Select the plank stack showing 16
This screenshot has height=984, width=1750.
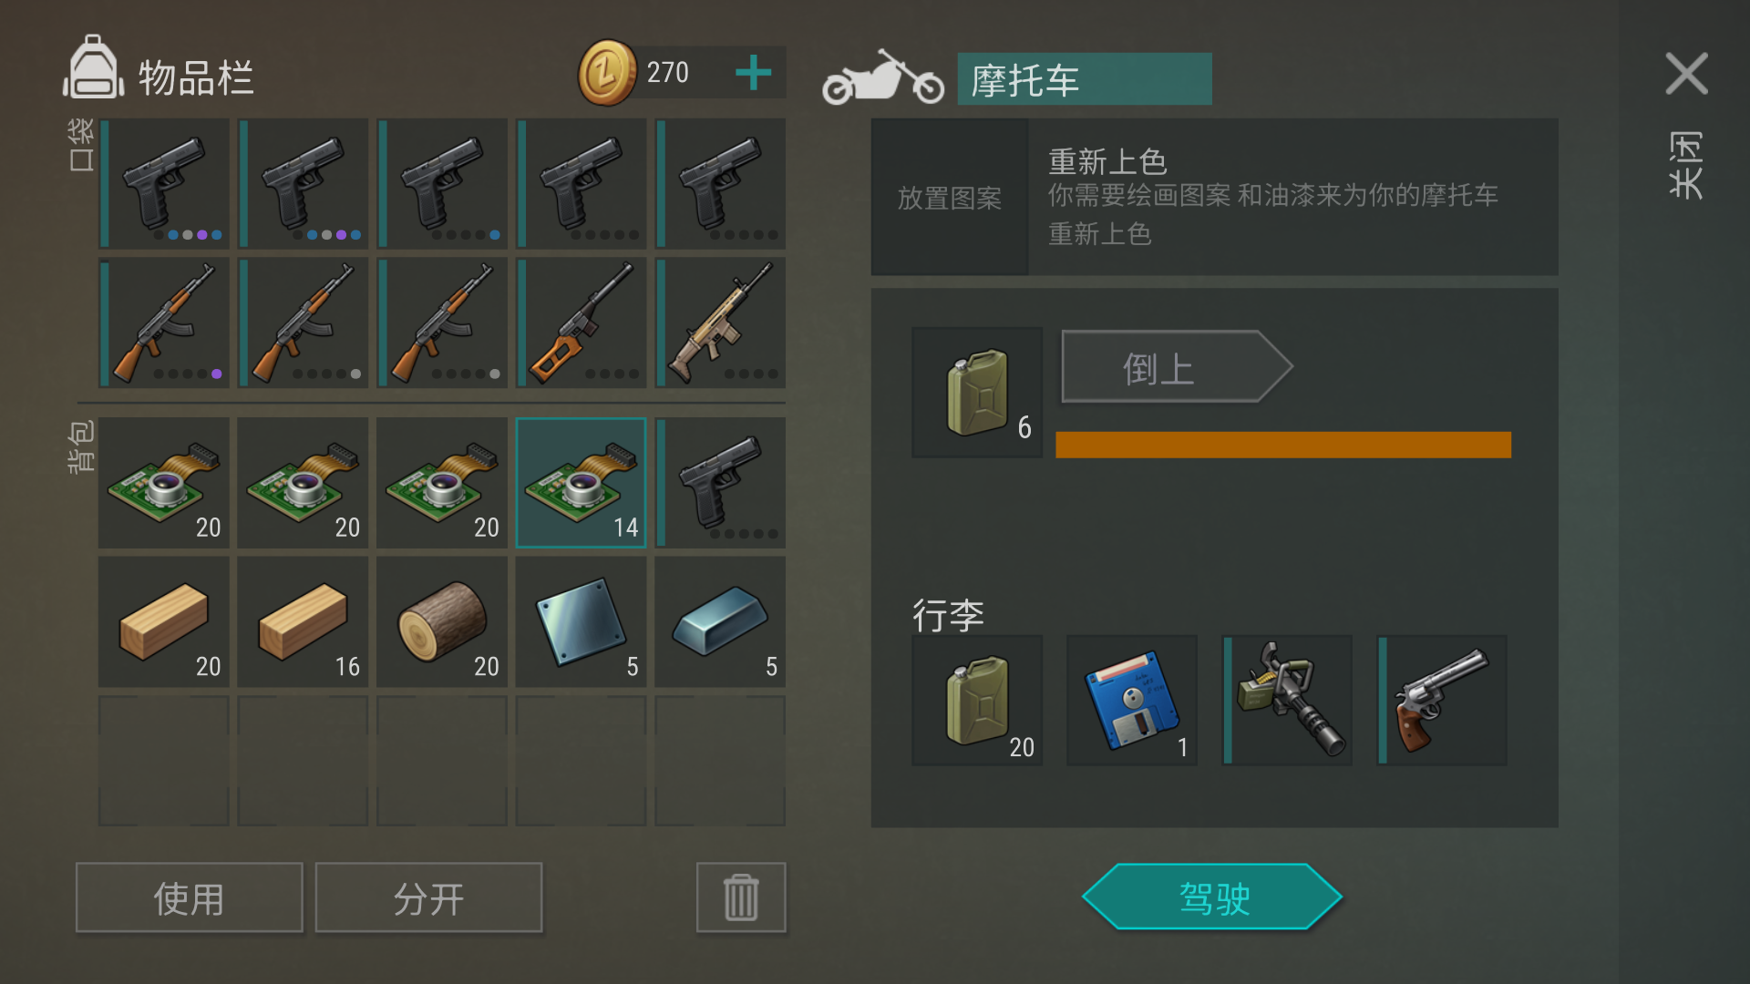[x=303, y=622]
